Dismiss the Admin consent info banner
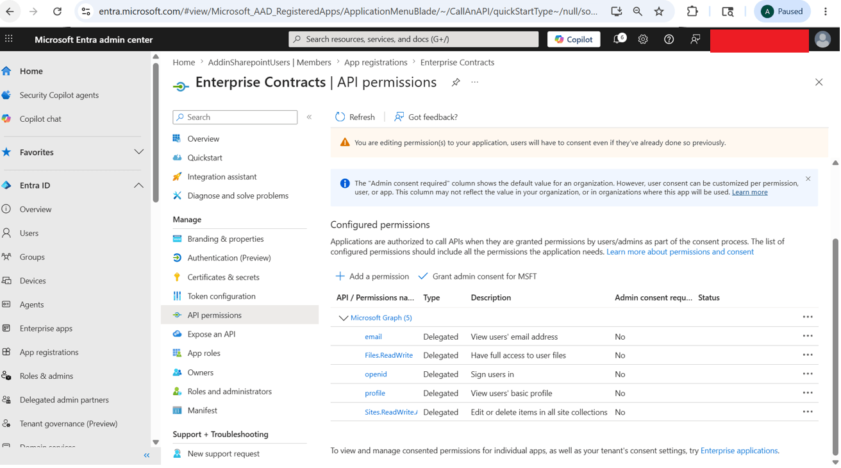The width and height of the screenshot is (841, 468). (808, 179)
